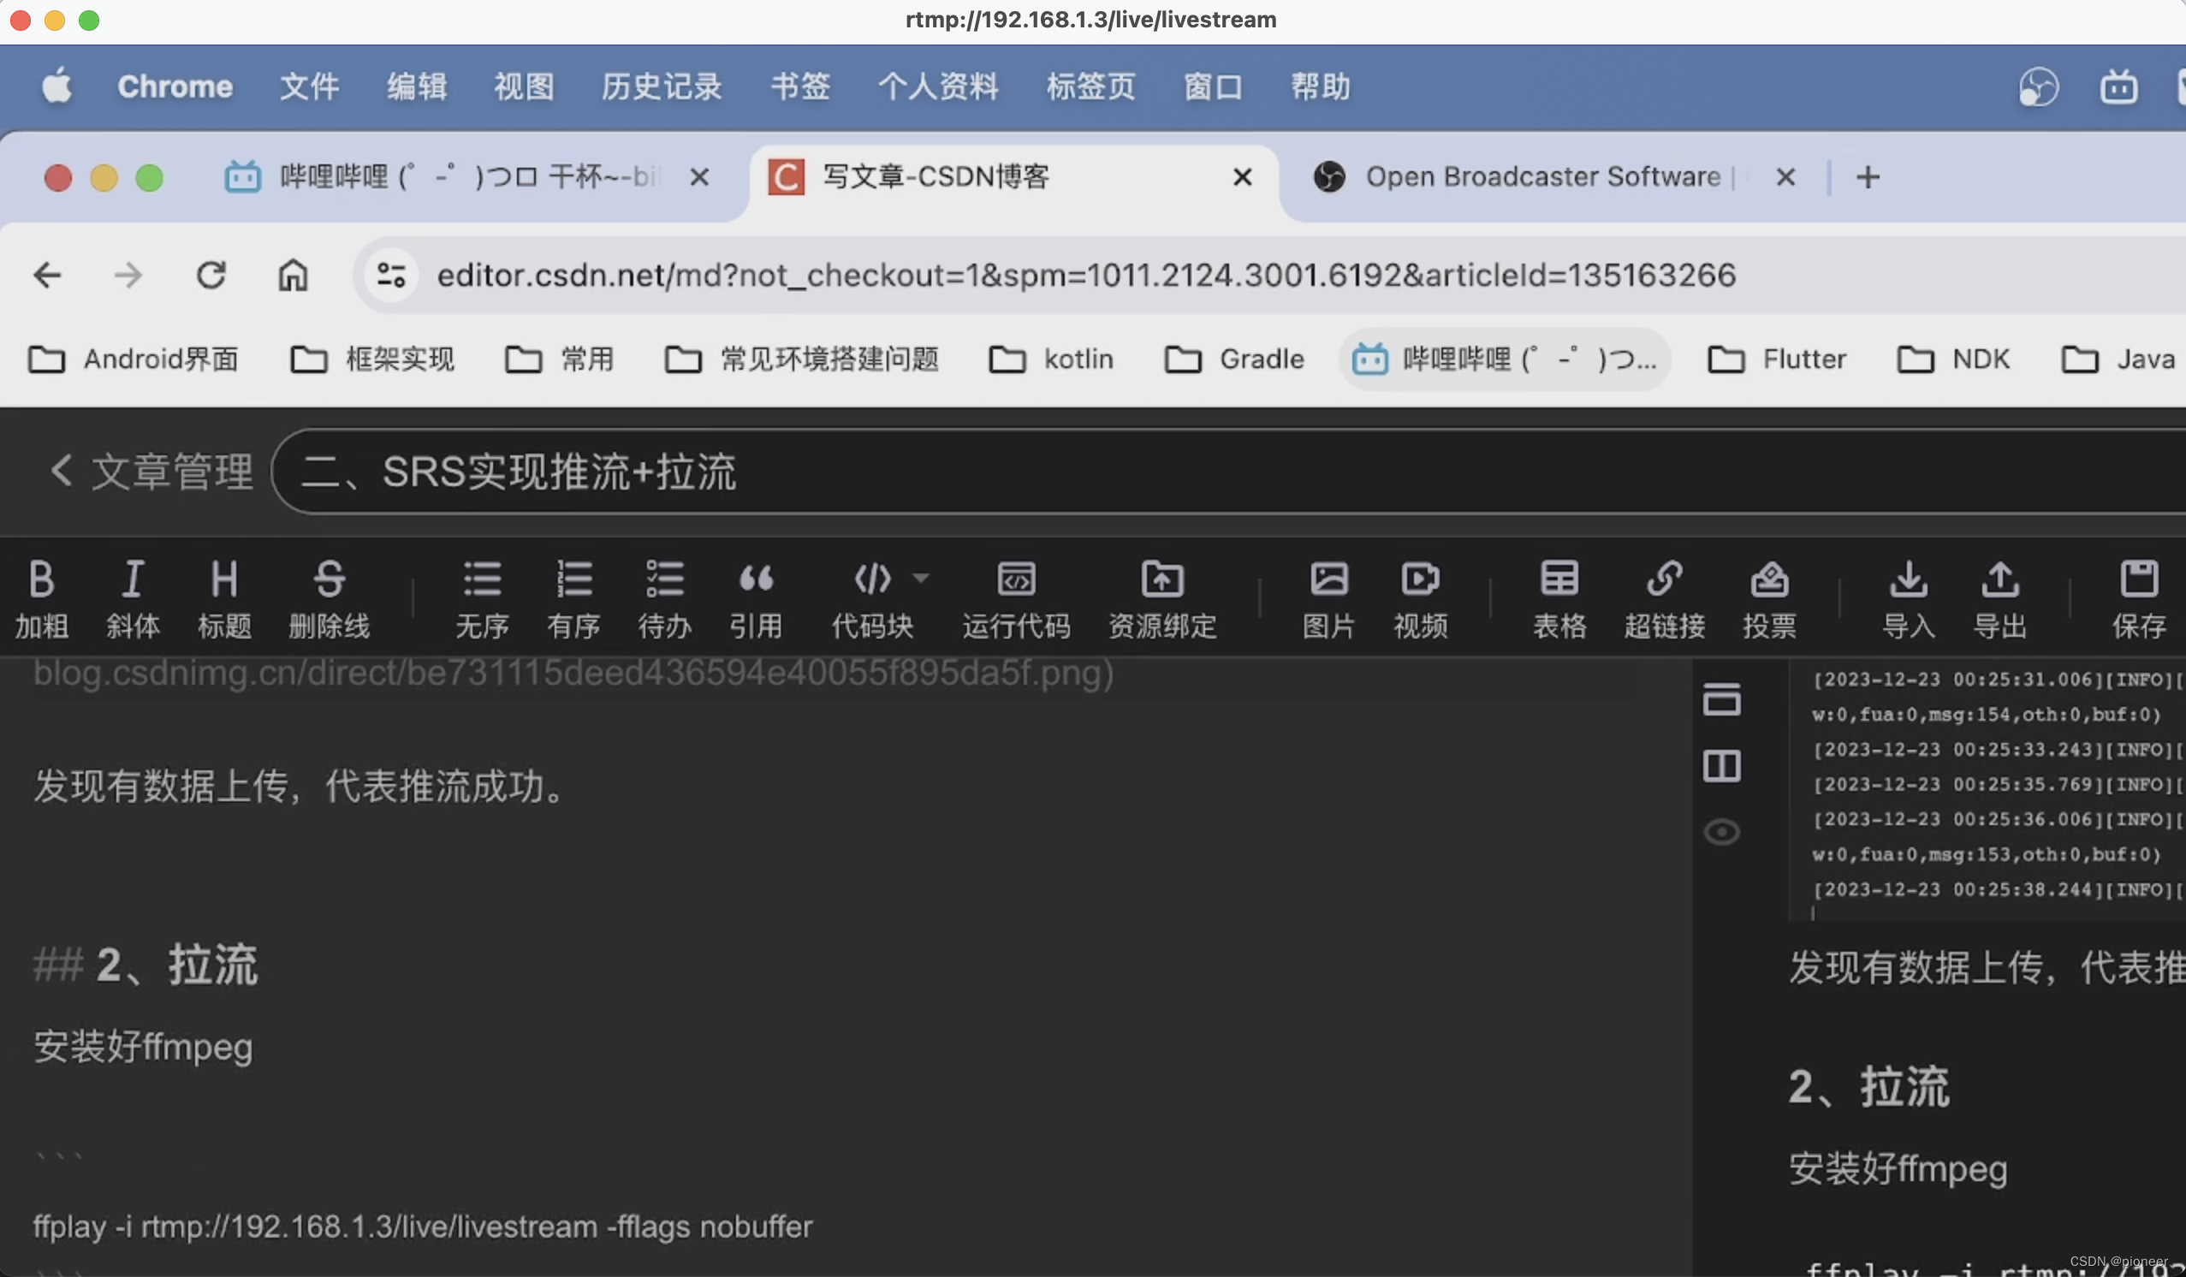The height and width of the screenshot is (1277, 2186).
Task: Apply strikethrough with 删除线 icon
Action: tap(329, 597)
